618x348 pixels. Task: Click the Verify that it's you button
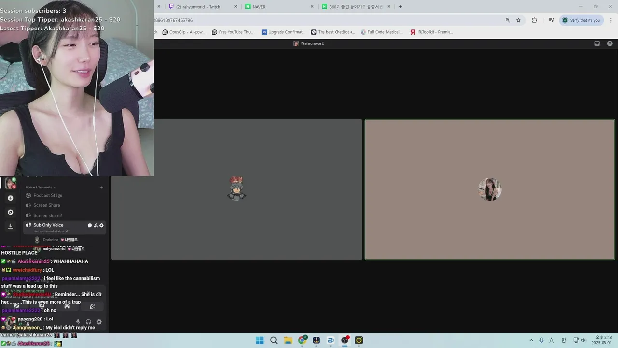581,20
